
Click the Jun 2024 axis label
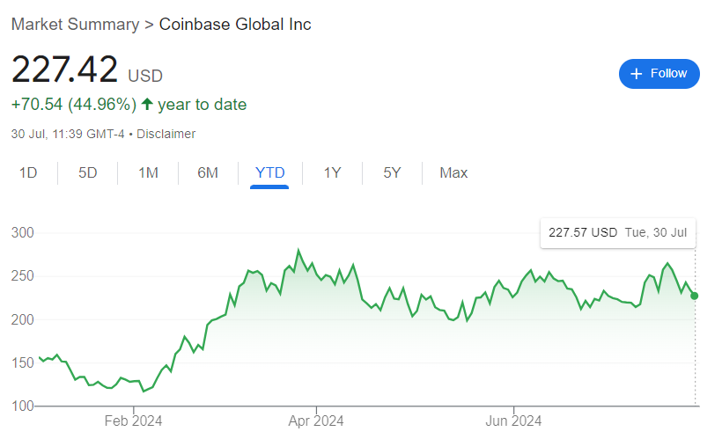click(513, 421)
